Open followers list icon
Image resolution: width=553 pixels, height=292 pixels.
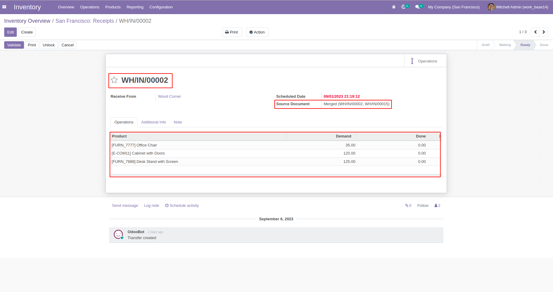437,206
